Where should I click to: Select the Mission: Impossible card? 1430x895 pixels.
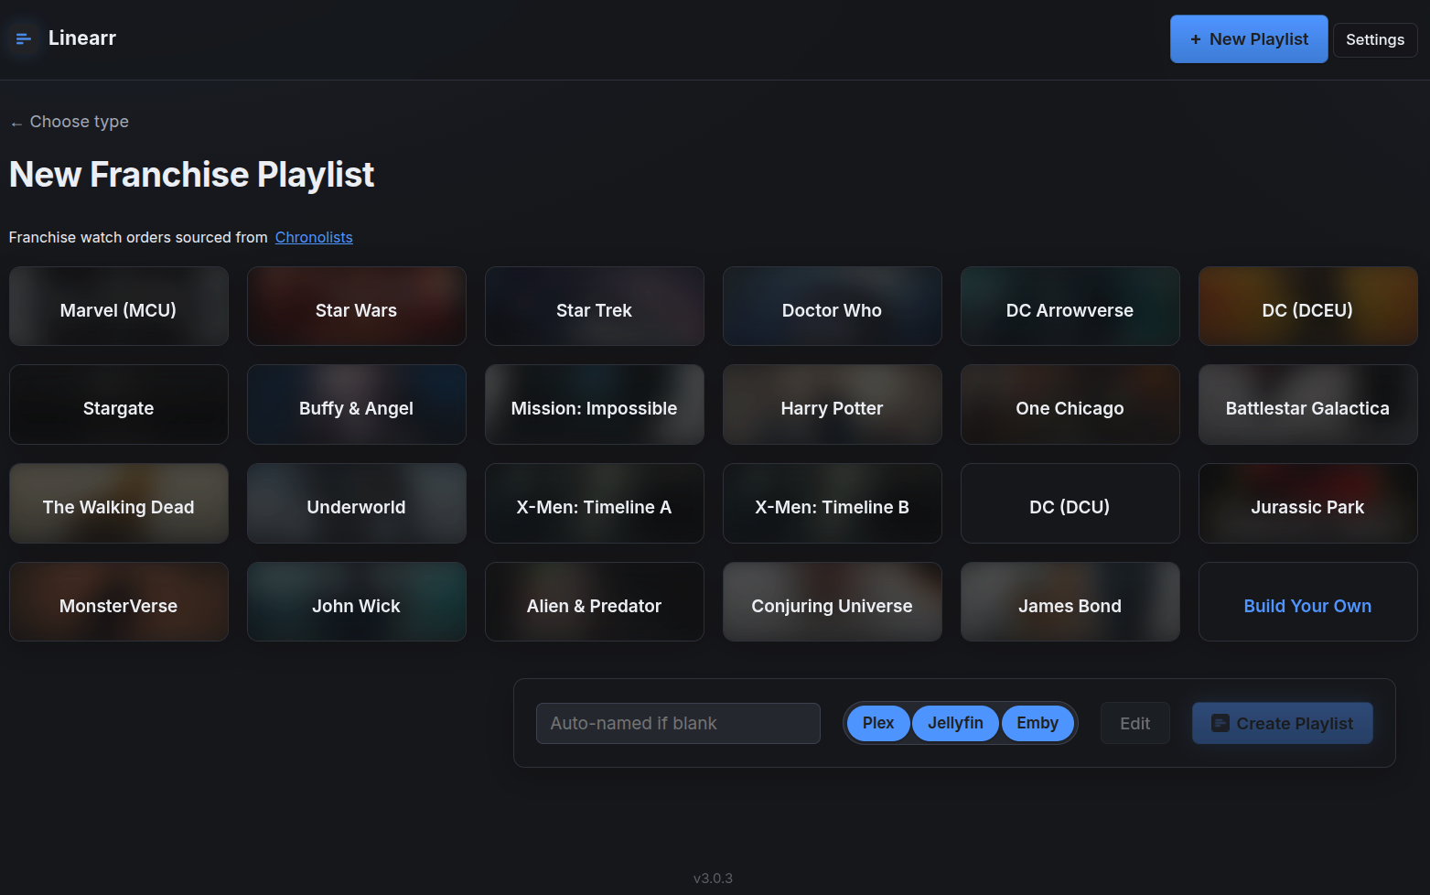pos(595,404)
